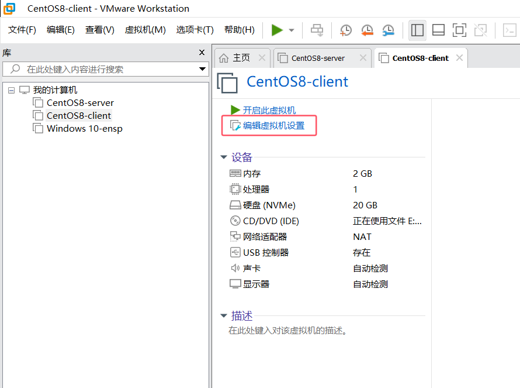Click the 网络适配器 network adapter icon
The image size is (520, 388).
235,236
